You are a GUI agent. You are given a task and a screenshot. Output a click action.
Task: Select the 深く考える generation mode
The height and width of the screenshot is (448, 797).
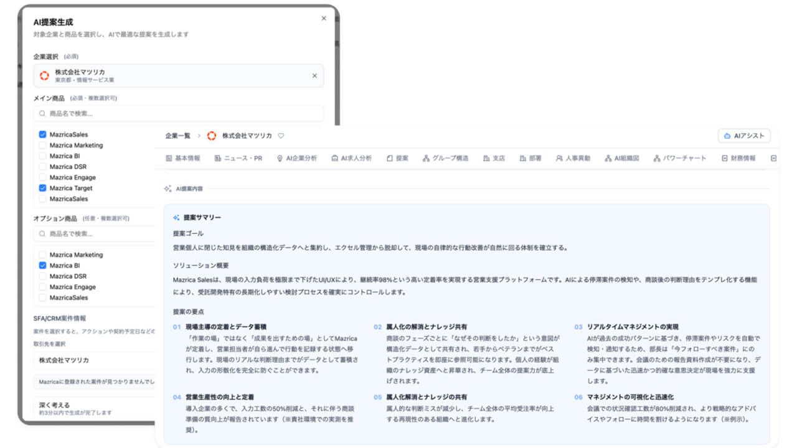coord(95,408)
